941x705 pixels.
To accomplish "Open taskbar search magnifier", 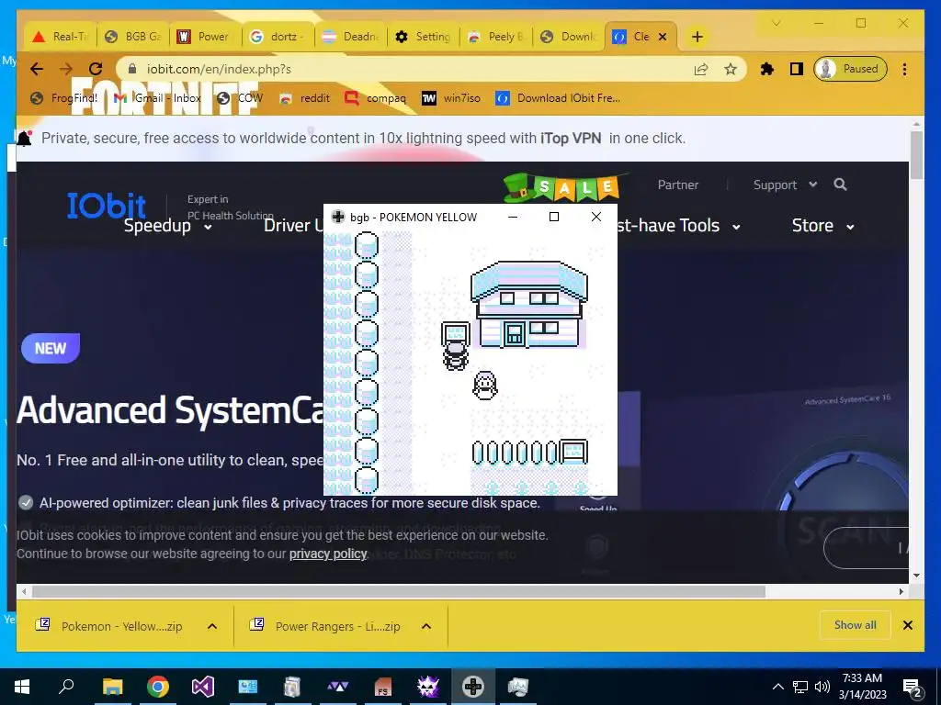I will click(66, 687).
